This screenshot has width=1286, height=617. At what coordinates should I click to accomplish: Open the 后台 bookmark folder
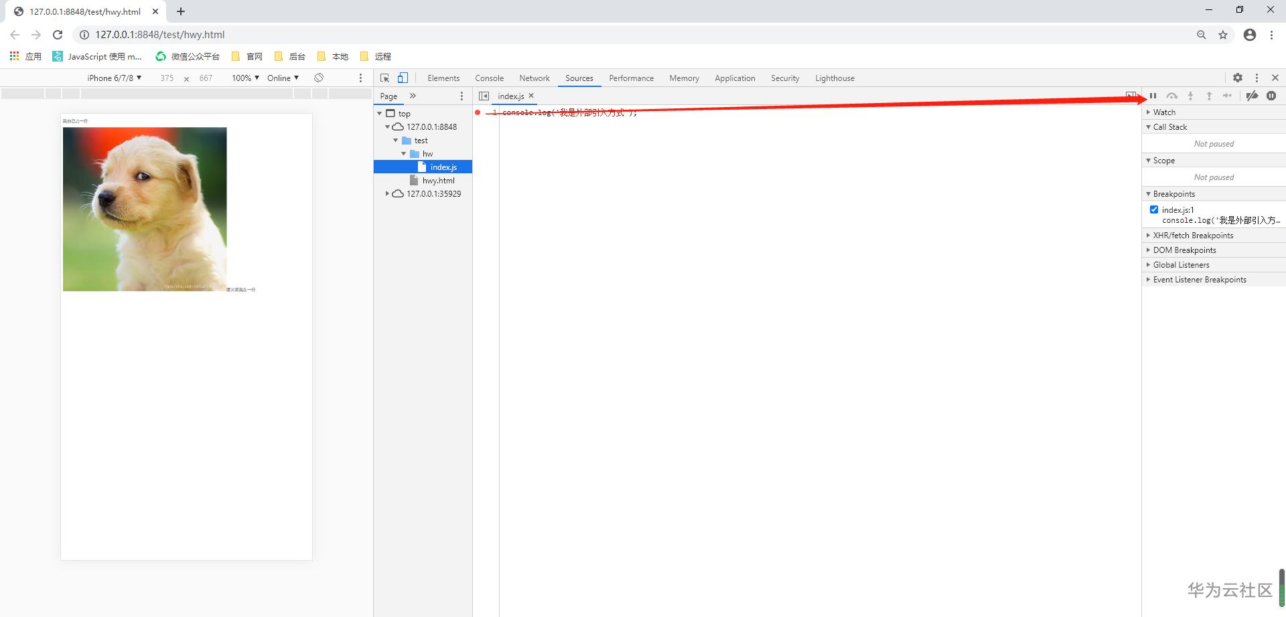[x=289, y=56]
